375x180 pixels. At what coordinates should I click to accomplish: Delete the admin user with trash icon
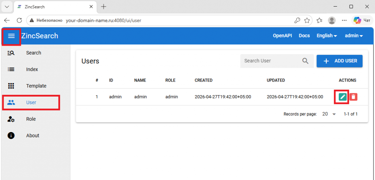point(353,97)
